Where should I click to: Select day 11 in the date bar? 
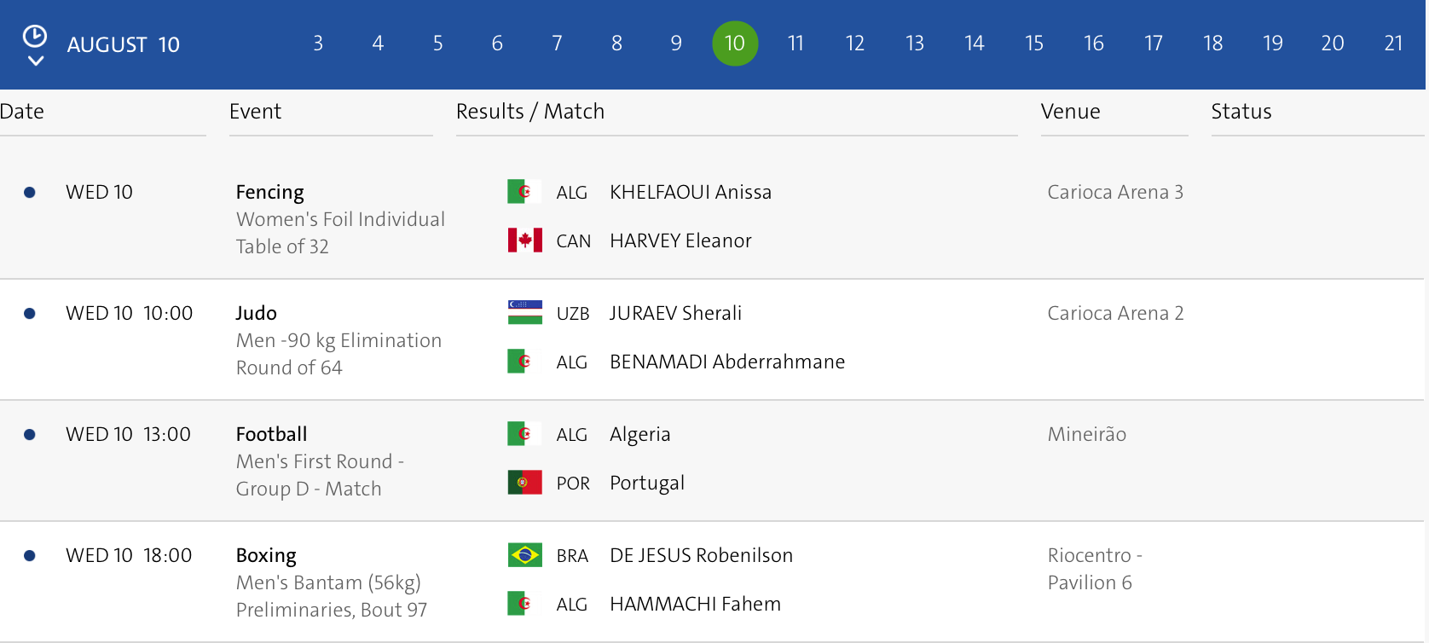point(795,43)
